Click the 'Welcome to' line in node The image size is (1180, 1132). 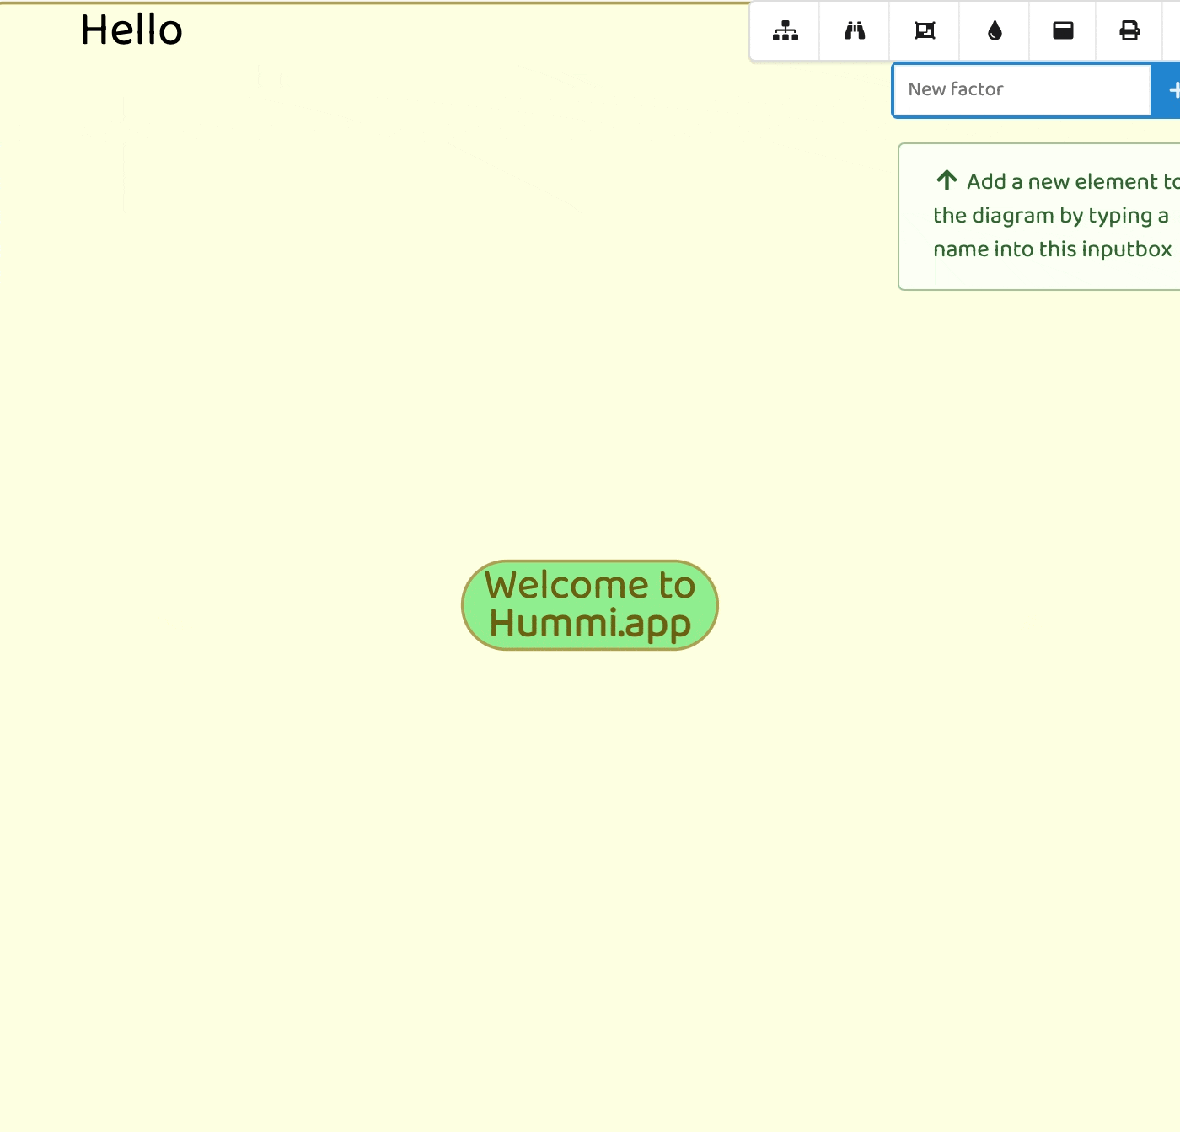click(x=589, y=585)
